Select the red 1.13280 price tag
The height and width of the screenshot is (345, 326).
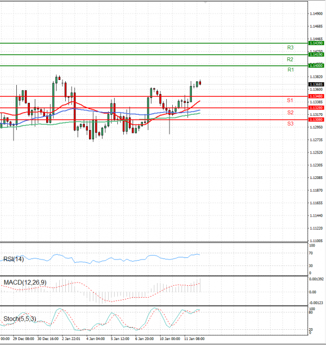tap(316, 108)
